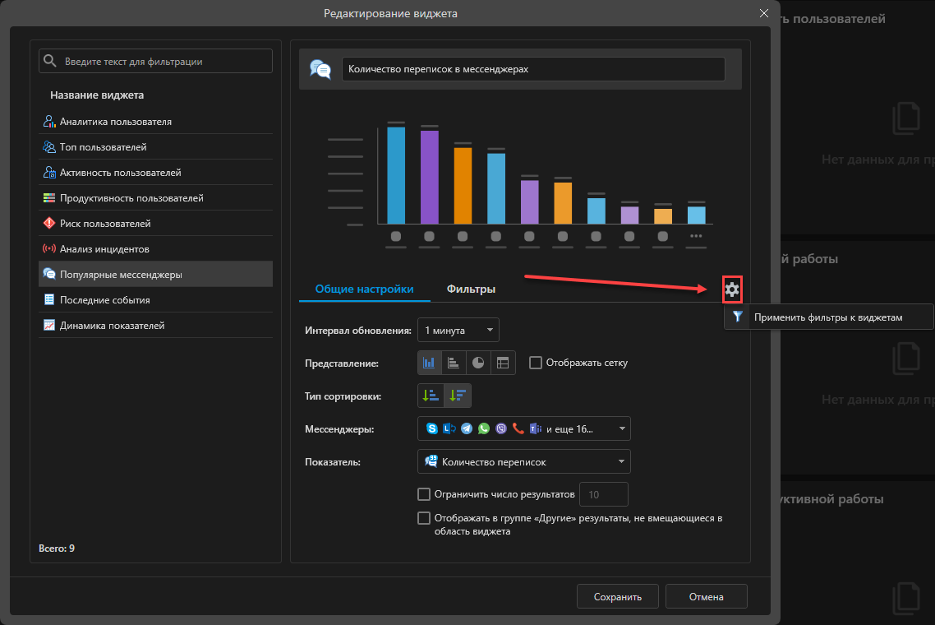Expand the «Мессенджеры» dropdown list
Screen dimensions: 935x625
(523, 428)
